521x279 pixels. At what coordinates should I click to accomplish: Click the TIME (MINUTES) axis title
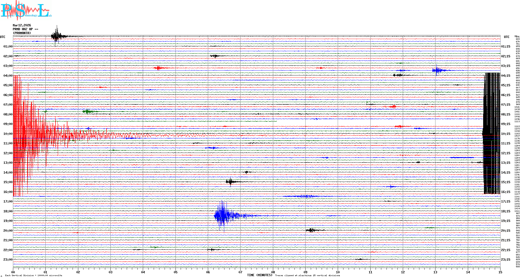[259, 275]
